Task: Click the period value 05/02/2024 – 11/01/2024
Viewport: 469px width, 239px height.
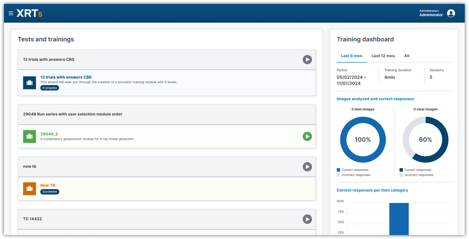Action: coord(351,80)
